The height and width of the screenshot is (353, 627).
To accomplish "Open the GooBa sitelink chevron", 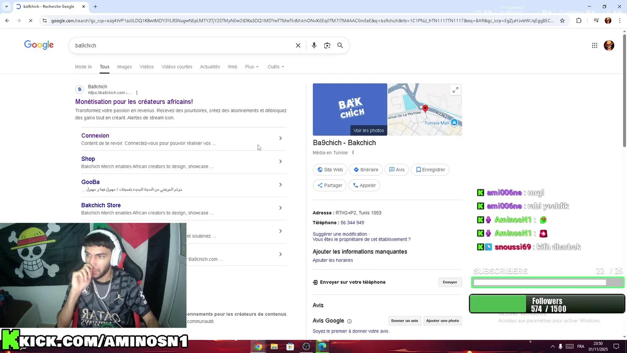I will point(280,185).
